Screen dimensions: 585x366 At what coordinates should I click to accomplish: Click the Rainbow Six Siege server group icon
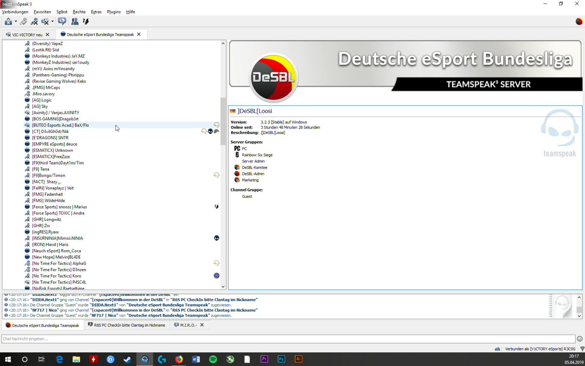(x=237, y=155)
